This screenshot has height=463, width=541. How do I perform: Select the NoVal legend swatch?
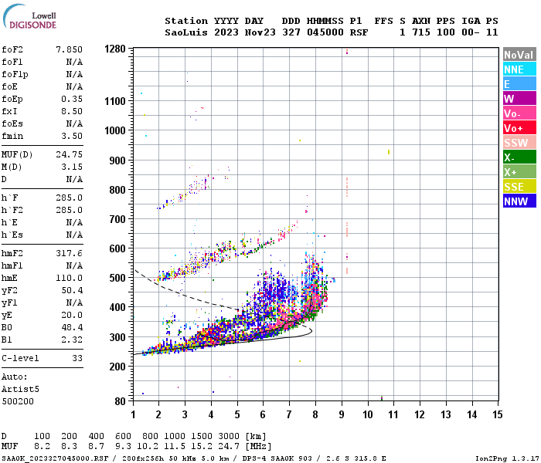pos(519,55)
